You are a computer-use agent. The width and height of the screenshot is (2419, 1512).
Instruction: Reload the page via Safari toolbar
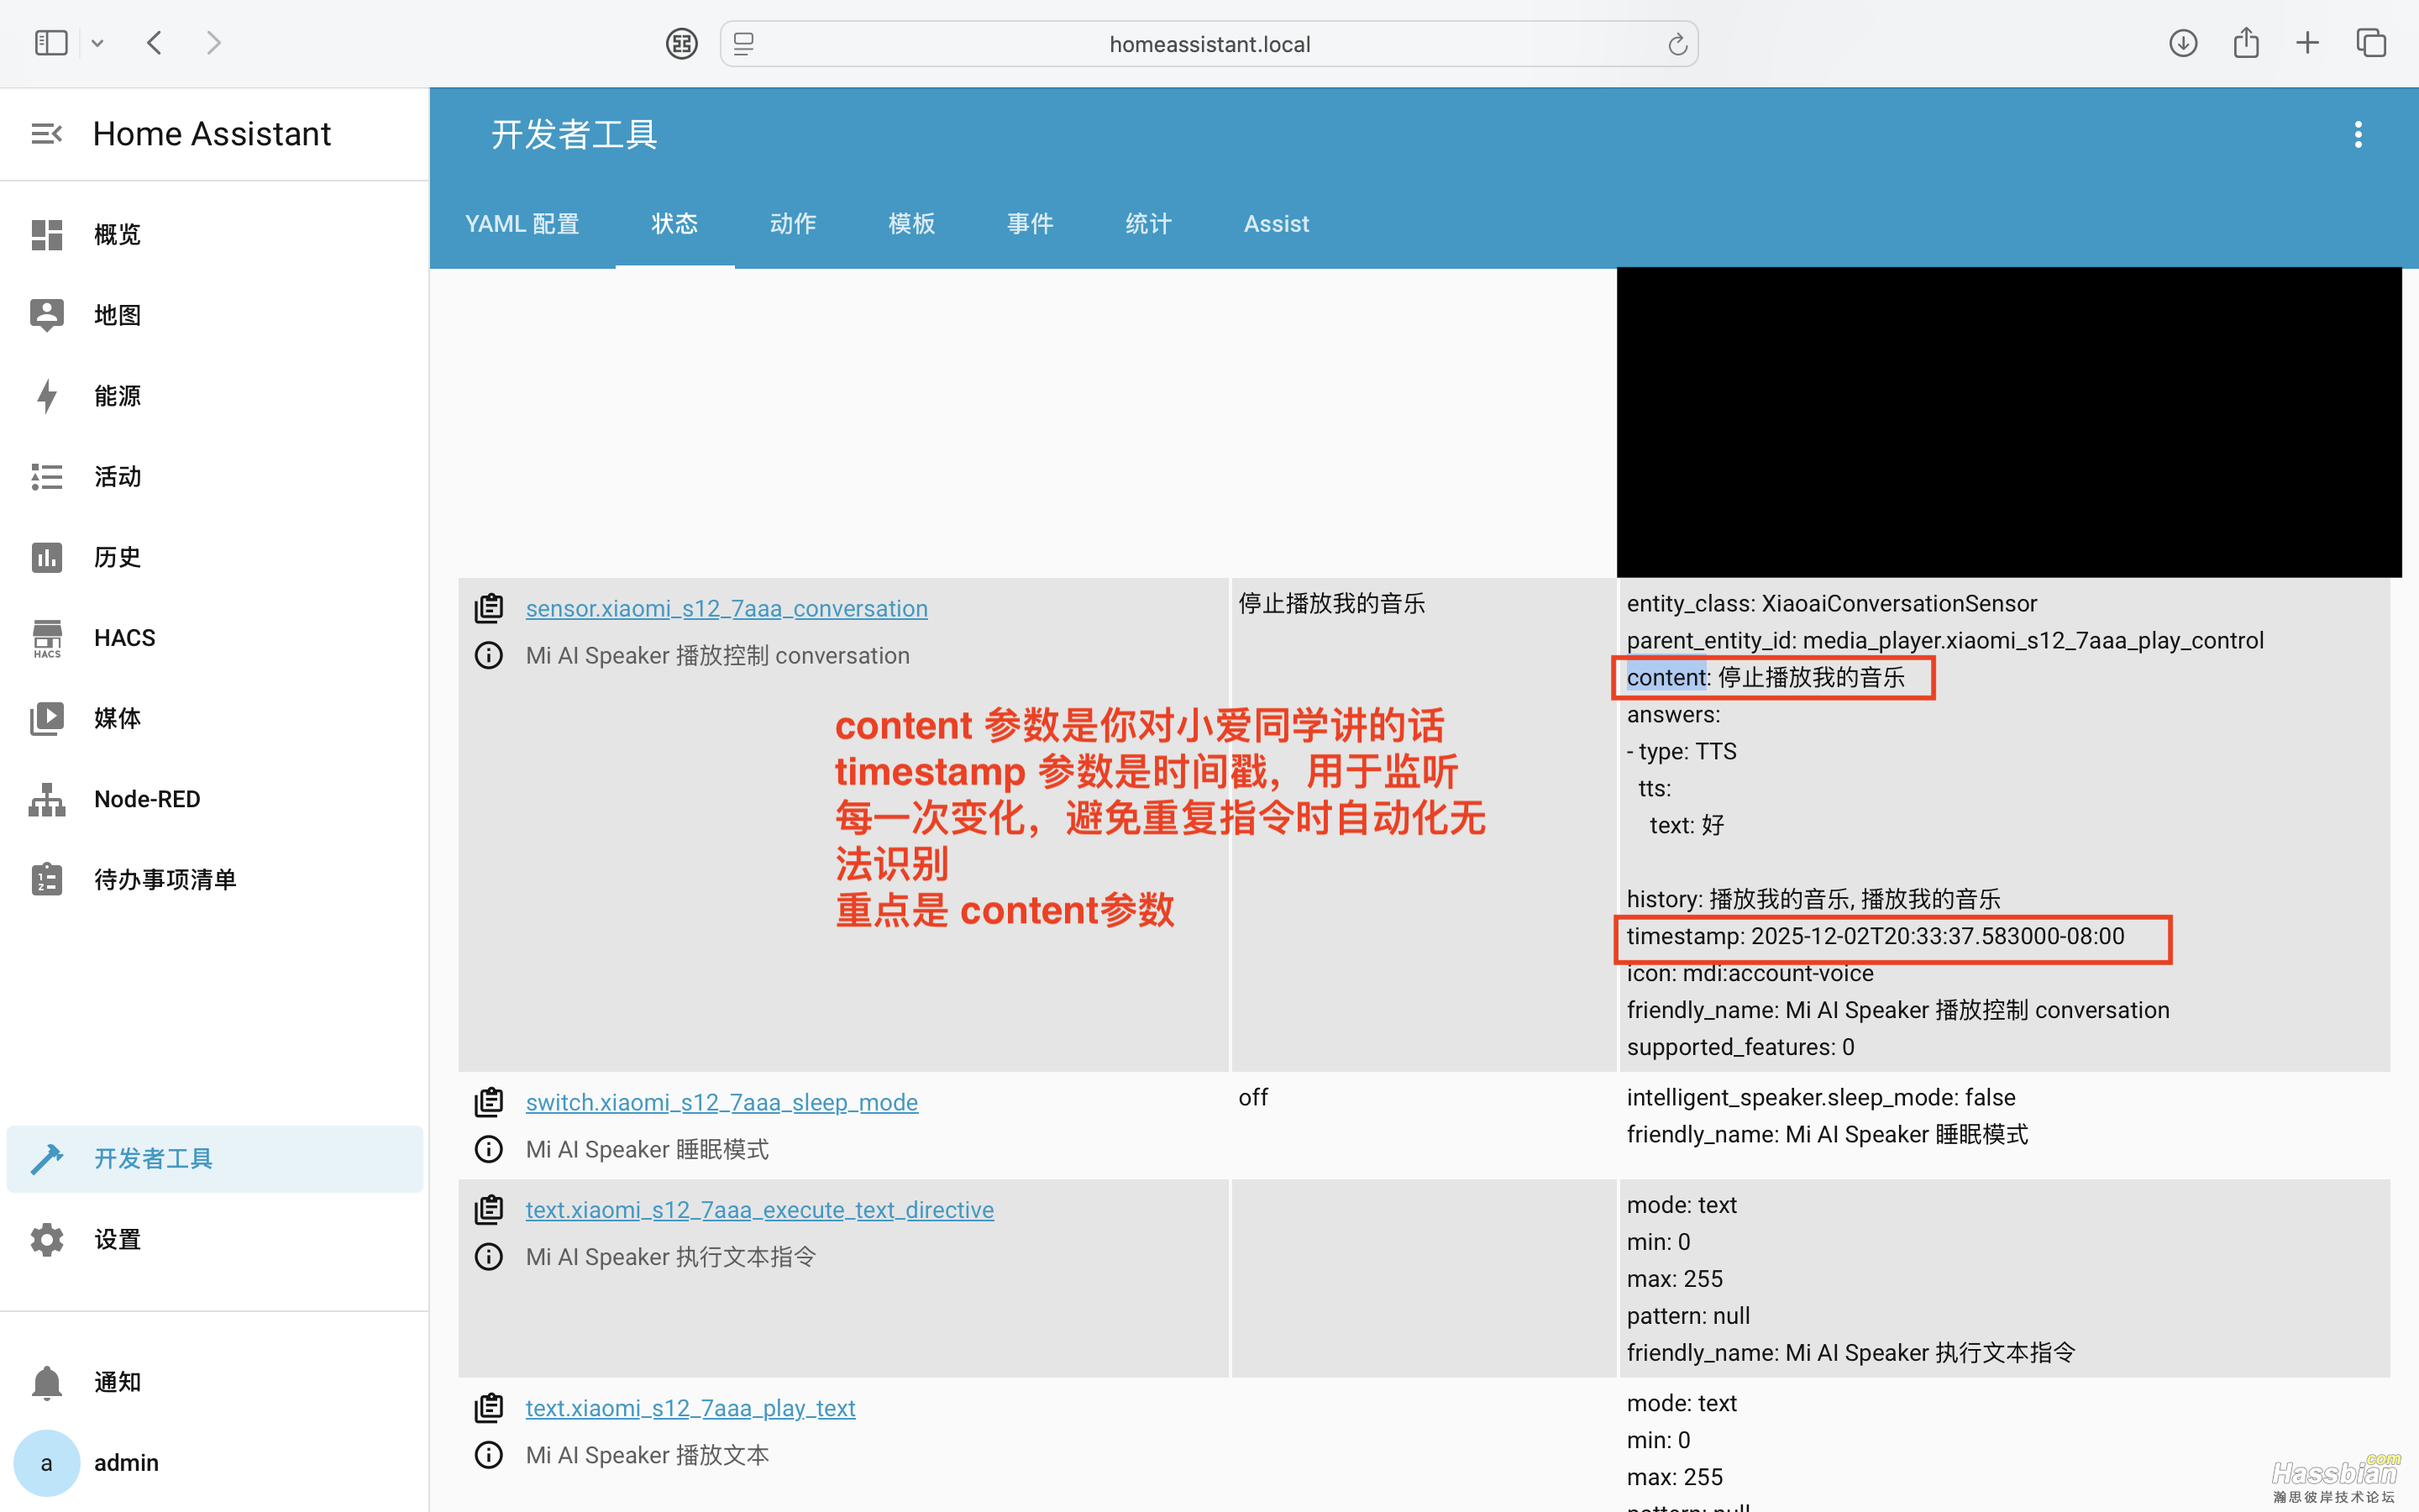1677,43
